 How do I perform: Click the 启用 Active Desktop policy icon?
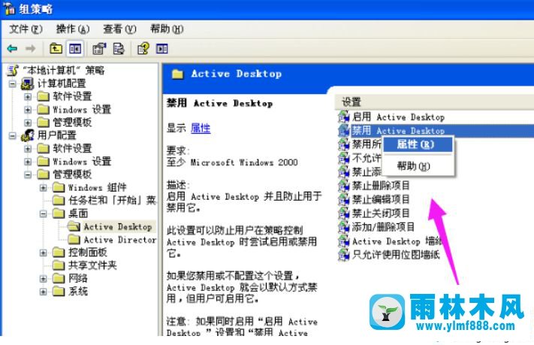(344, 117)
